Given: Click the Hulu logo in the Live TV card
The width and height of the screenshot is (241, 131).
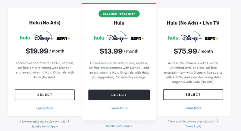Looking at the screenshot, I should pos(173,38).
